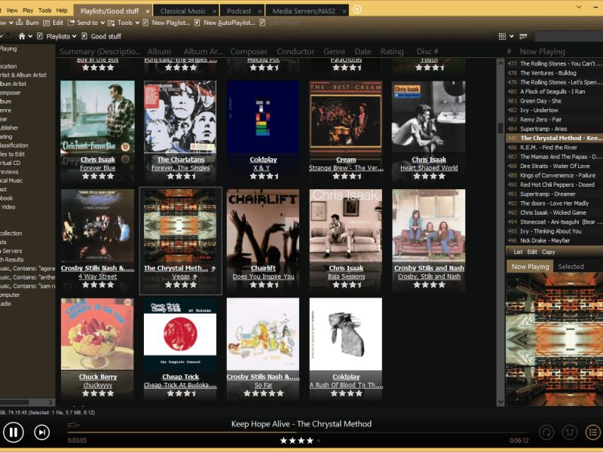Screen dimensions: 603x452
Task: Select 'Chris Isaak - Wicked Game' in Now Playing
Action: pyautogui.click(x=554, y=212)
